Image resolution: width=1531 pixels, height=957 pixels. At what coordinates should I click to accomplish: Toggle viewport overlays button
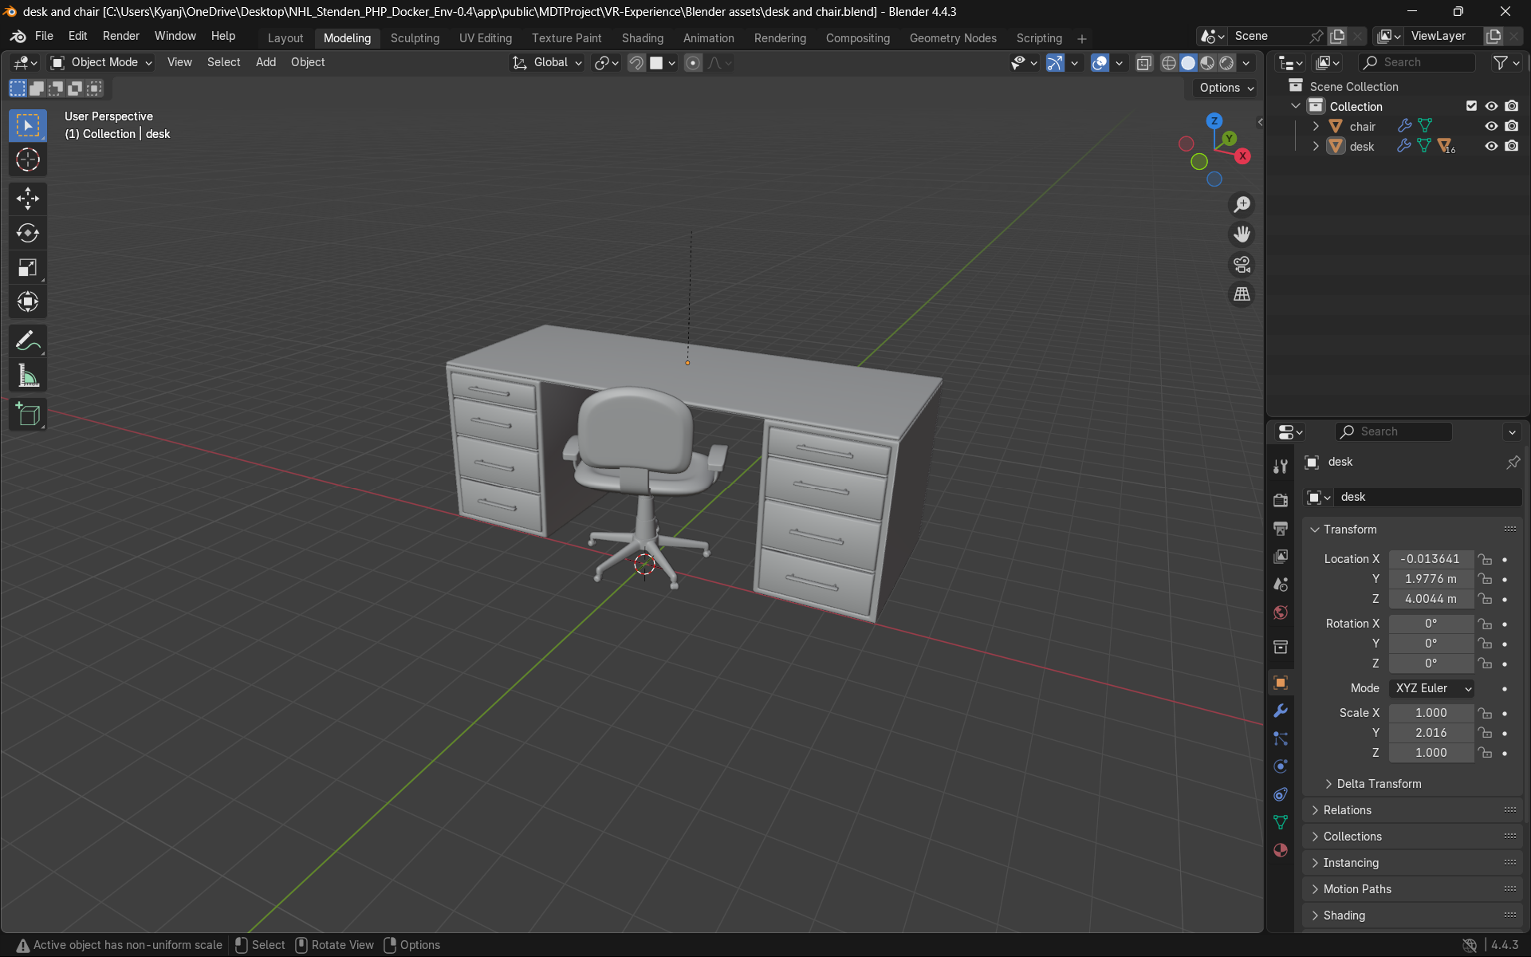1100,63
